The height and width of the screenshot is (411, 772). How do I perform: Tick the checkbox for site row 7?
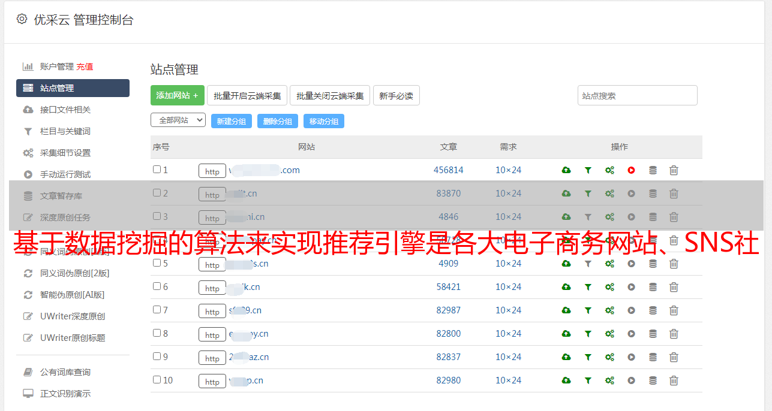(x=157, y=310)
